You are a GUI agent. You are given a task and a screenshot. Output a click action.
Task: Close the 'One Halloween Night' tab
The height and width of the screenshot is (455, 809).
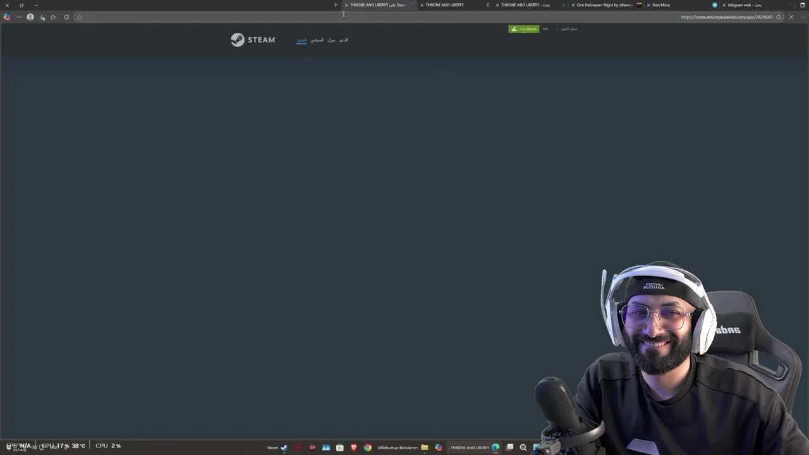tap(573, 5)
